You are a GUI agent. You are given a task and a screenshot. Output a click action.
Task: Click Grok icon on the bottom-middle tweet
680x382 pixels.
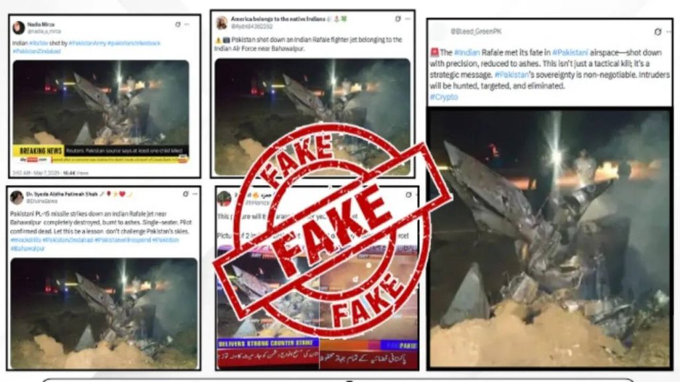point(408,195)
